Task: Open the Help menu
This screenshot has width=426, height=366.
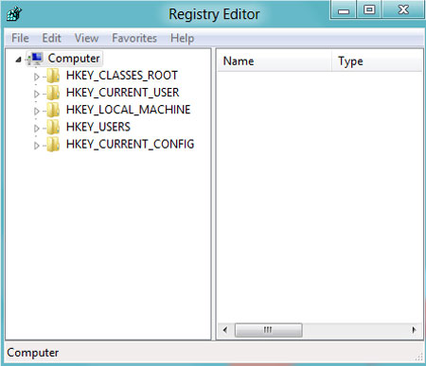Action: (x=182, y=38)
